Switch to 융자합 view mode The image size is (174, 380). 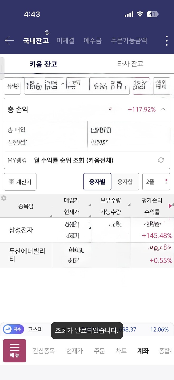[125, 182]
